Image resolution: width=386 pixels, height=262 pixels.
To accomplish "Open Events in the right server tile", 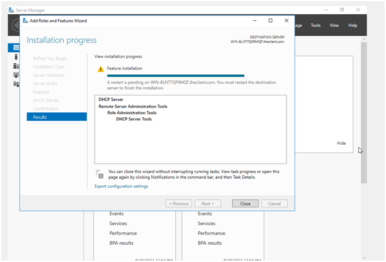I will tap(205, 214).
